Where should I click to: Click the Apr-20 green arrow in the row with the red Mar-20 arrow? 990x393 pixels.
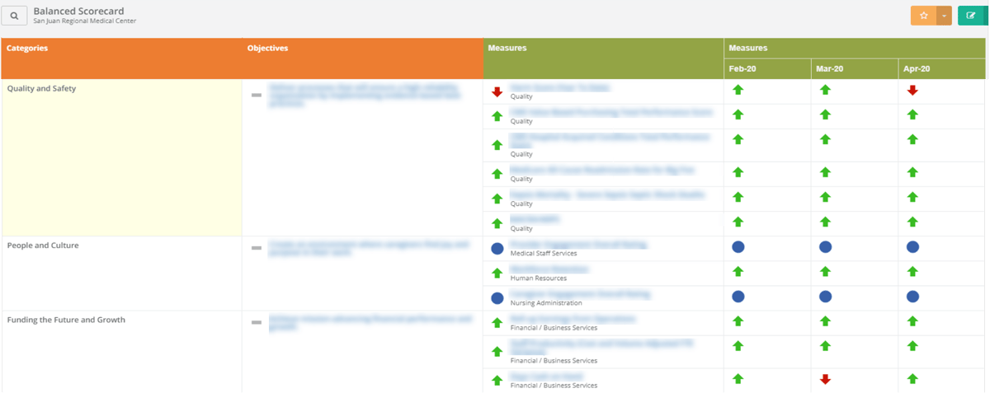[912, 378]
